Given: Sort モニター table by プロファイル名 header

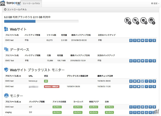Looking at the screenshot, I should [x=13, y=102].
